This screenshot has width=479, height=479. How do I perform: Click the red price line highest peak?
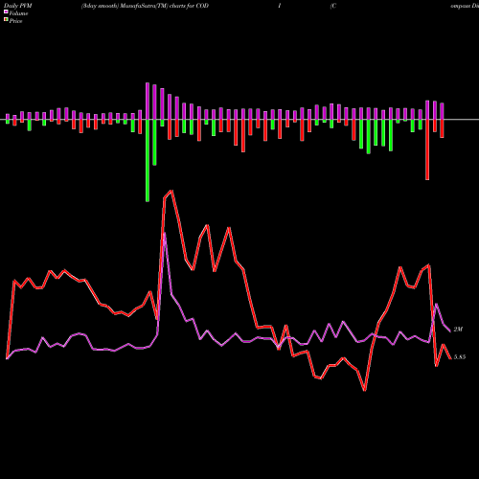pyautogui.click(x=171, y=191)
